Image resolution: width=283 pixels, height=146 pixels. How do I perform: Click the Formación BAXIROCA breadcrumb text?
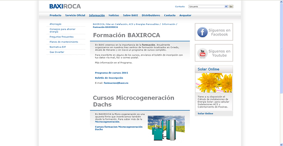(x=105, y=27)
